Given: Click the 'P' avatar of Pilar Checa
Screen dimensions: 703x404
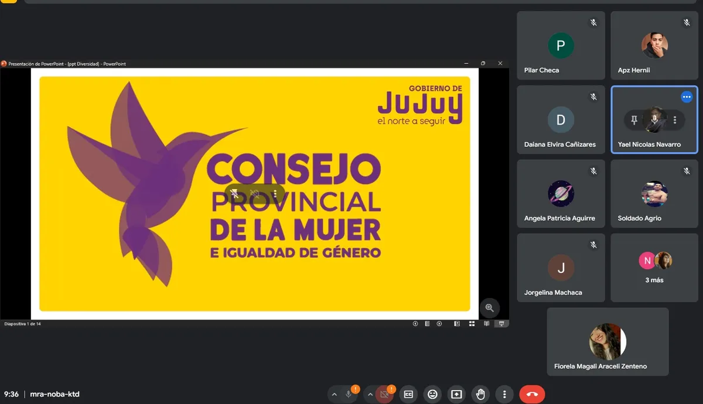Looking at the screenshot, I should point(561,45).
